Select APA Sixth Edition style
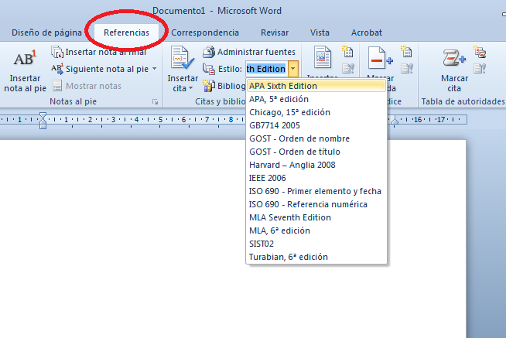506x338 pixels. 316,86
